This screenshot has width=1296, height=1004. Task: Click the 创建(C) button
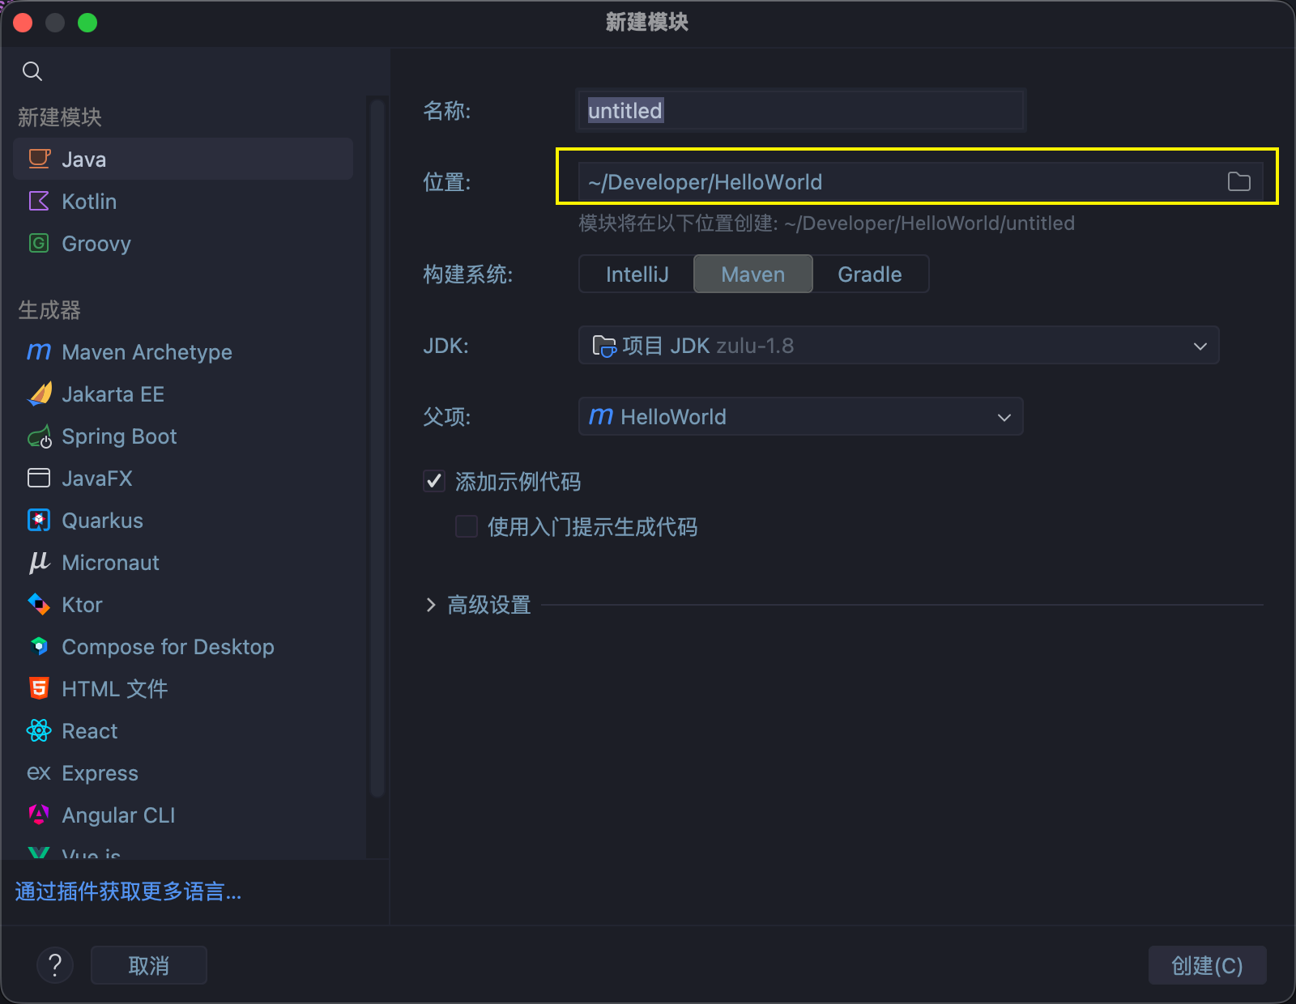pyautogui.click(x=1206, y=965)
